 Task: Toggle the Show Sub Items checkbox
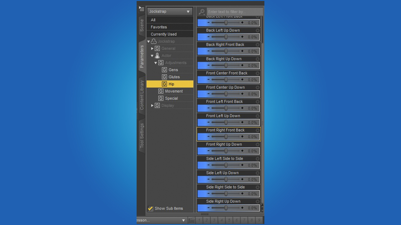pyautogui.click(x=150, y=208)
